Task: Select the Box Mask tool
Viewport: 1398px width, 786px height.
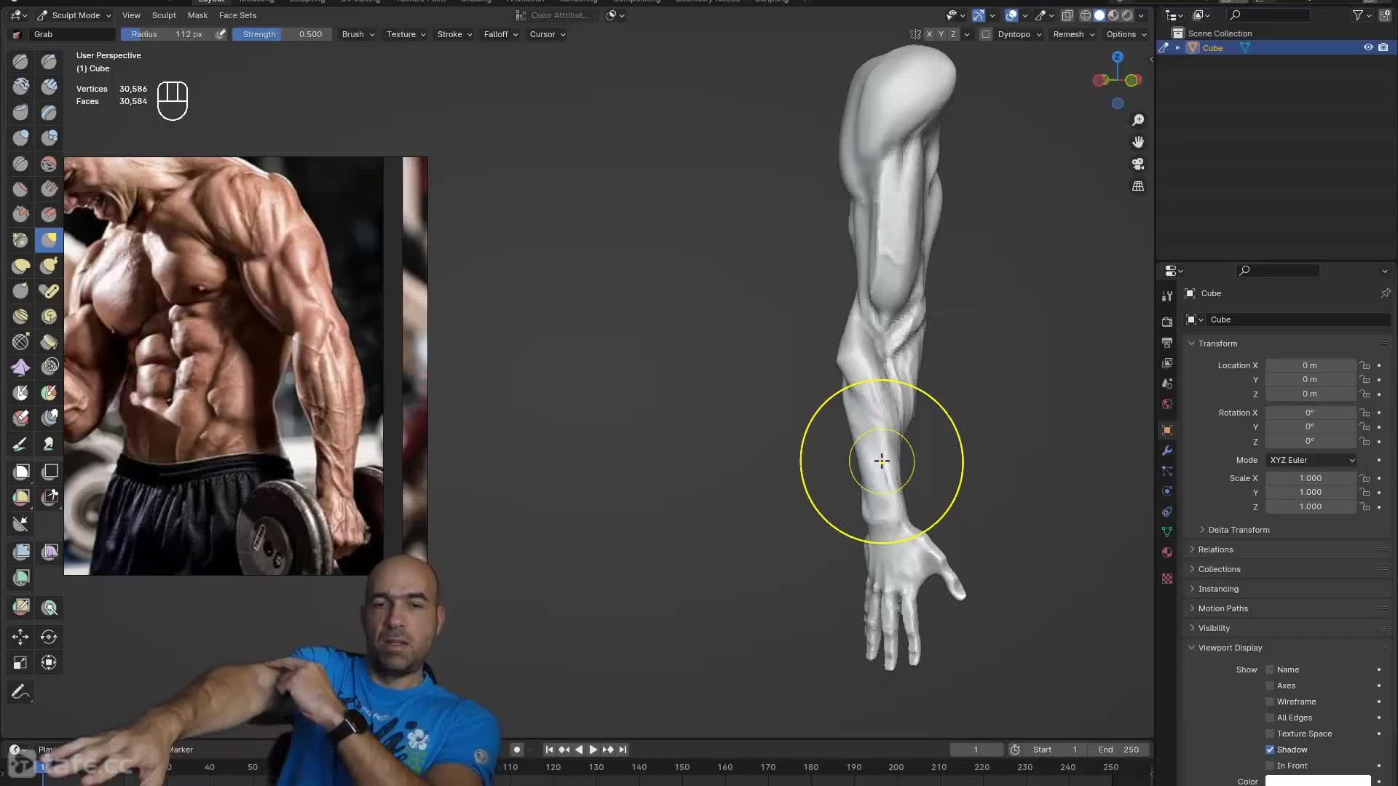Action: (20, 472)
